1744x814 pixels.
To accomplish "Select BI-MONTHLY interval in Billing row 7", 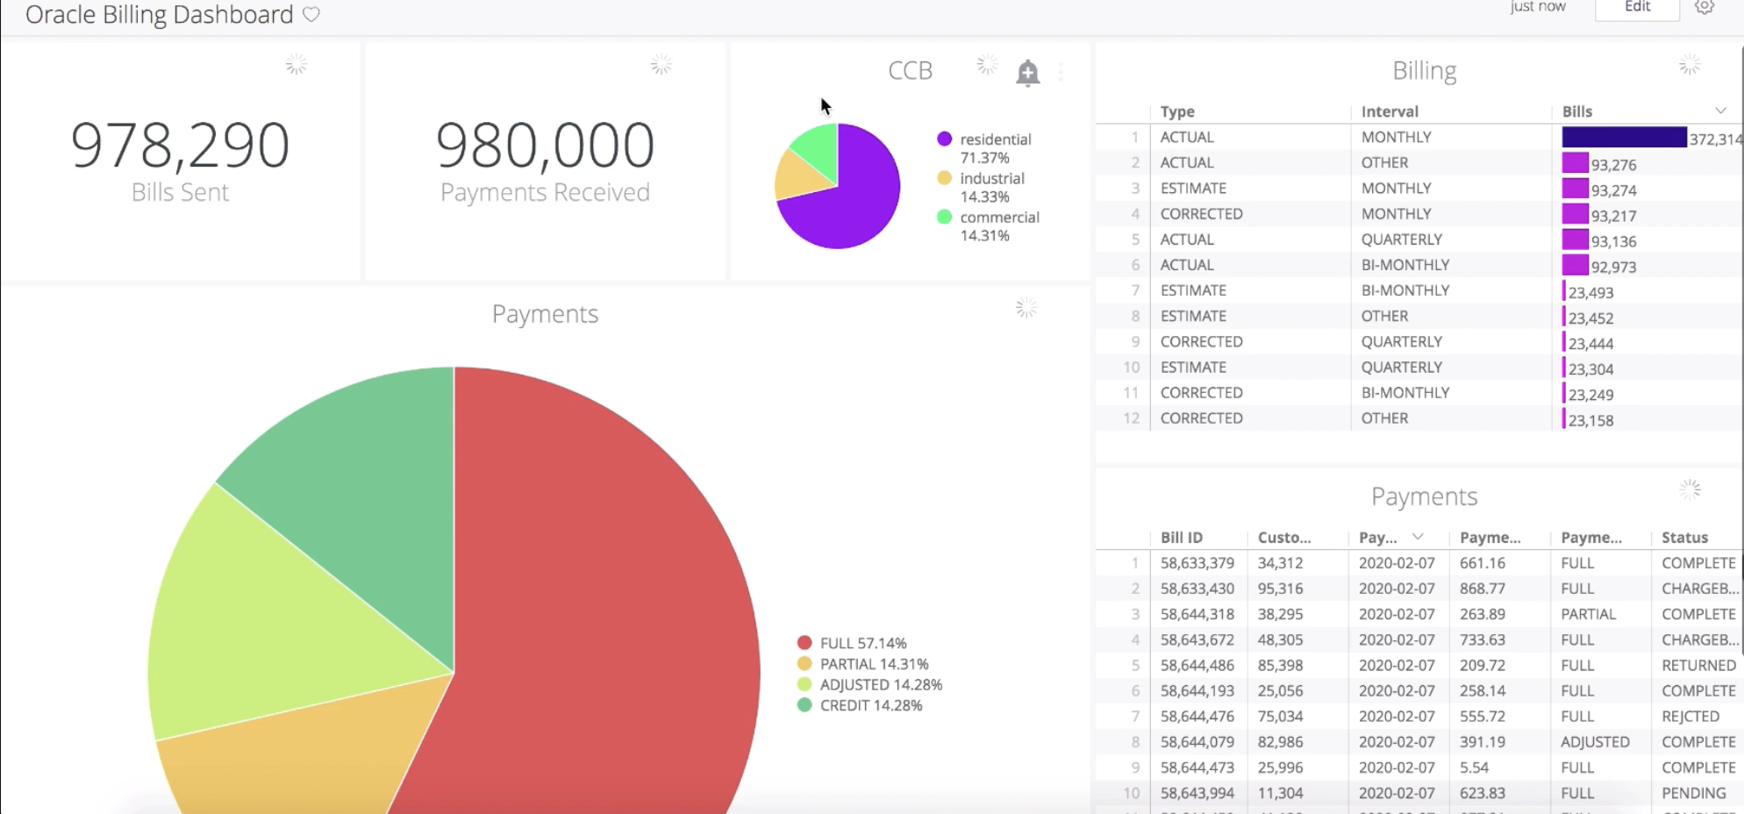I will click(x=1404, y=290).
